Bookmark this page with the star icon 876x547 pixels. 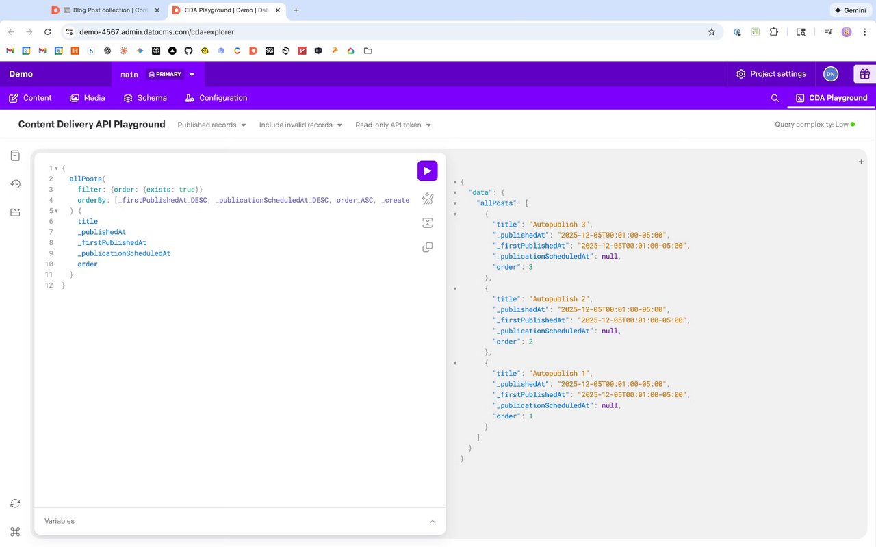711,31
